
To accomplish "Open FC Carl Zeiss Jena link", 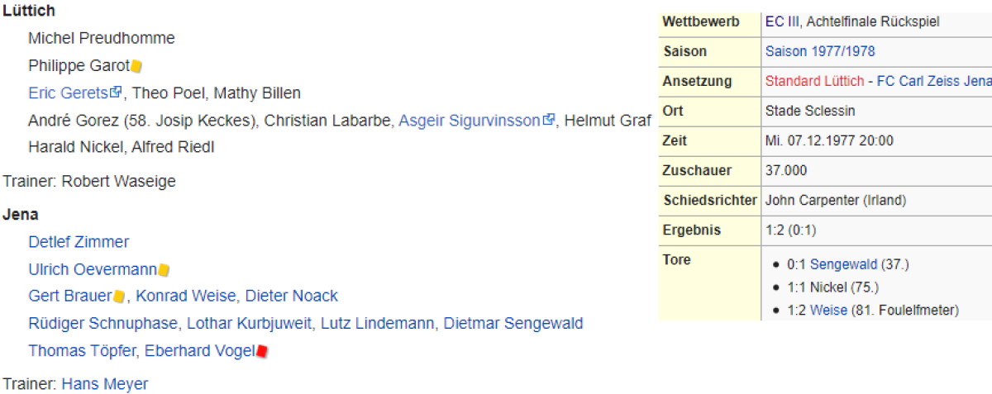I will [933, 81].
